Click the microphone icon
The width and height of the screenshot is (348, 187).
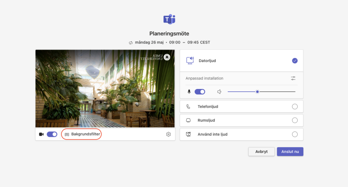tap(189, 92)
